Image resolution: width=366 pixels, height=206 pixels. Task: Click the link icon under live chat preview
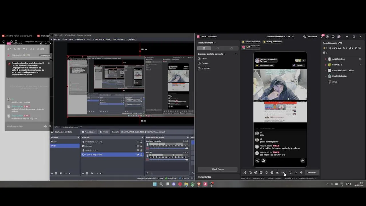click(258, 161)
